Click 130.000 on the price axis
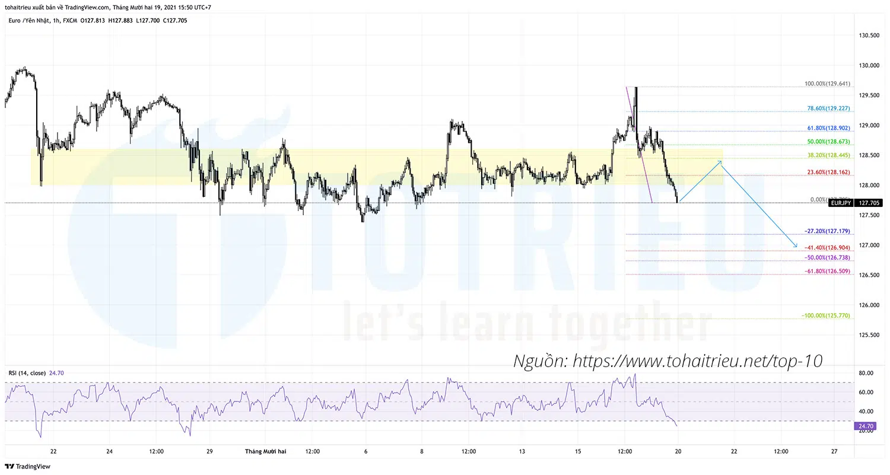This screenshot has height=475, width=890. (x=869, y=65)
